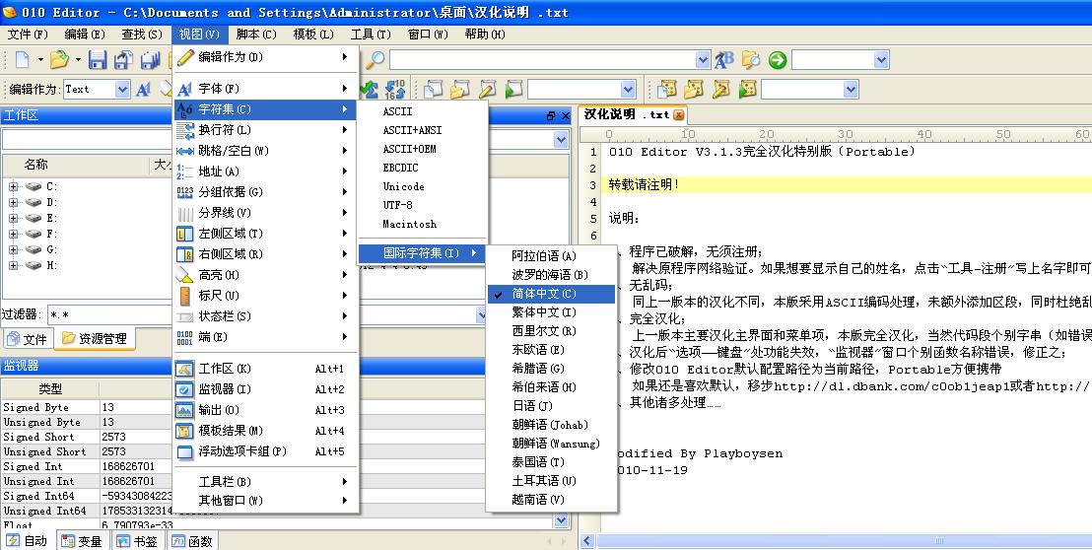Click the Find magnifier icon
Viewport: 1092px width, 550px height.
click(375, 60)
